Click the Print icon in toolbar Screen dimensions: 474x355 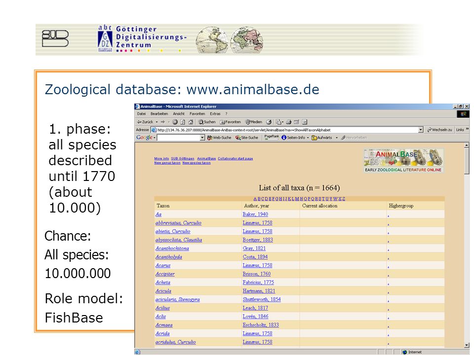[x=289, y=122]
